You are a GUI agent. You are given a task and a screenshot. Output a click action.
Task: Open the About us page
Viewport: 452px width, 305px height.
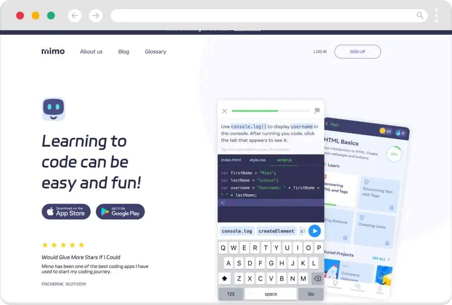[91, 52]
